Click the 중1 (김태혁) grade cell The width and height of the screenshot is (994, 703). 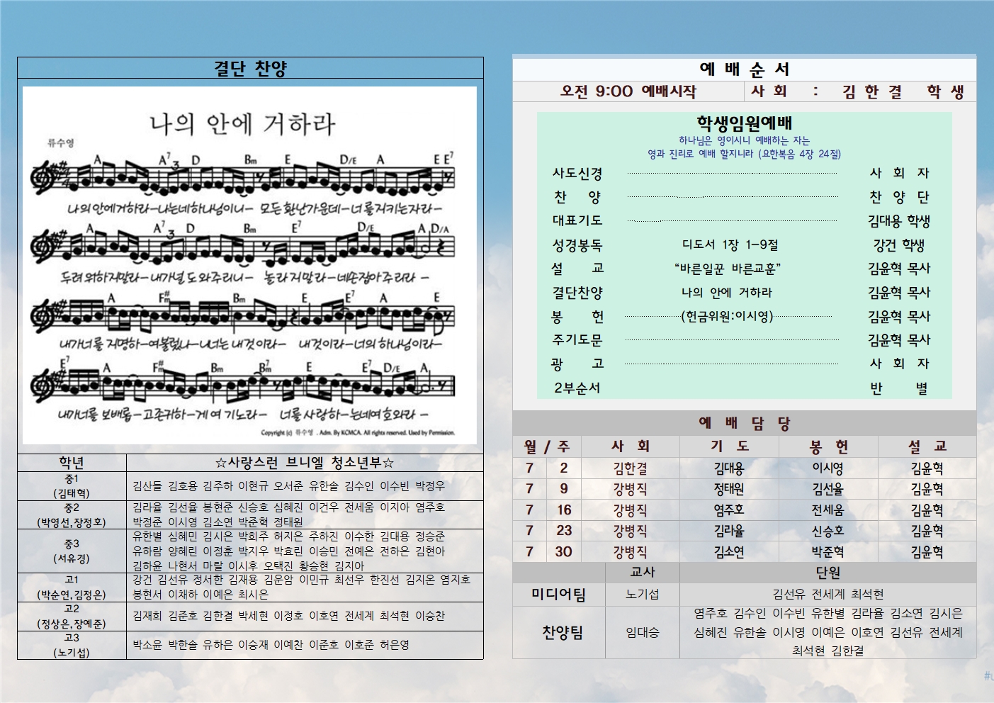coord(72,486)
